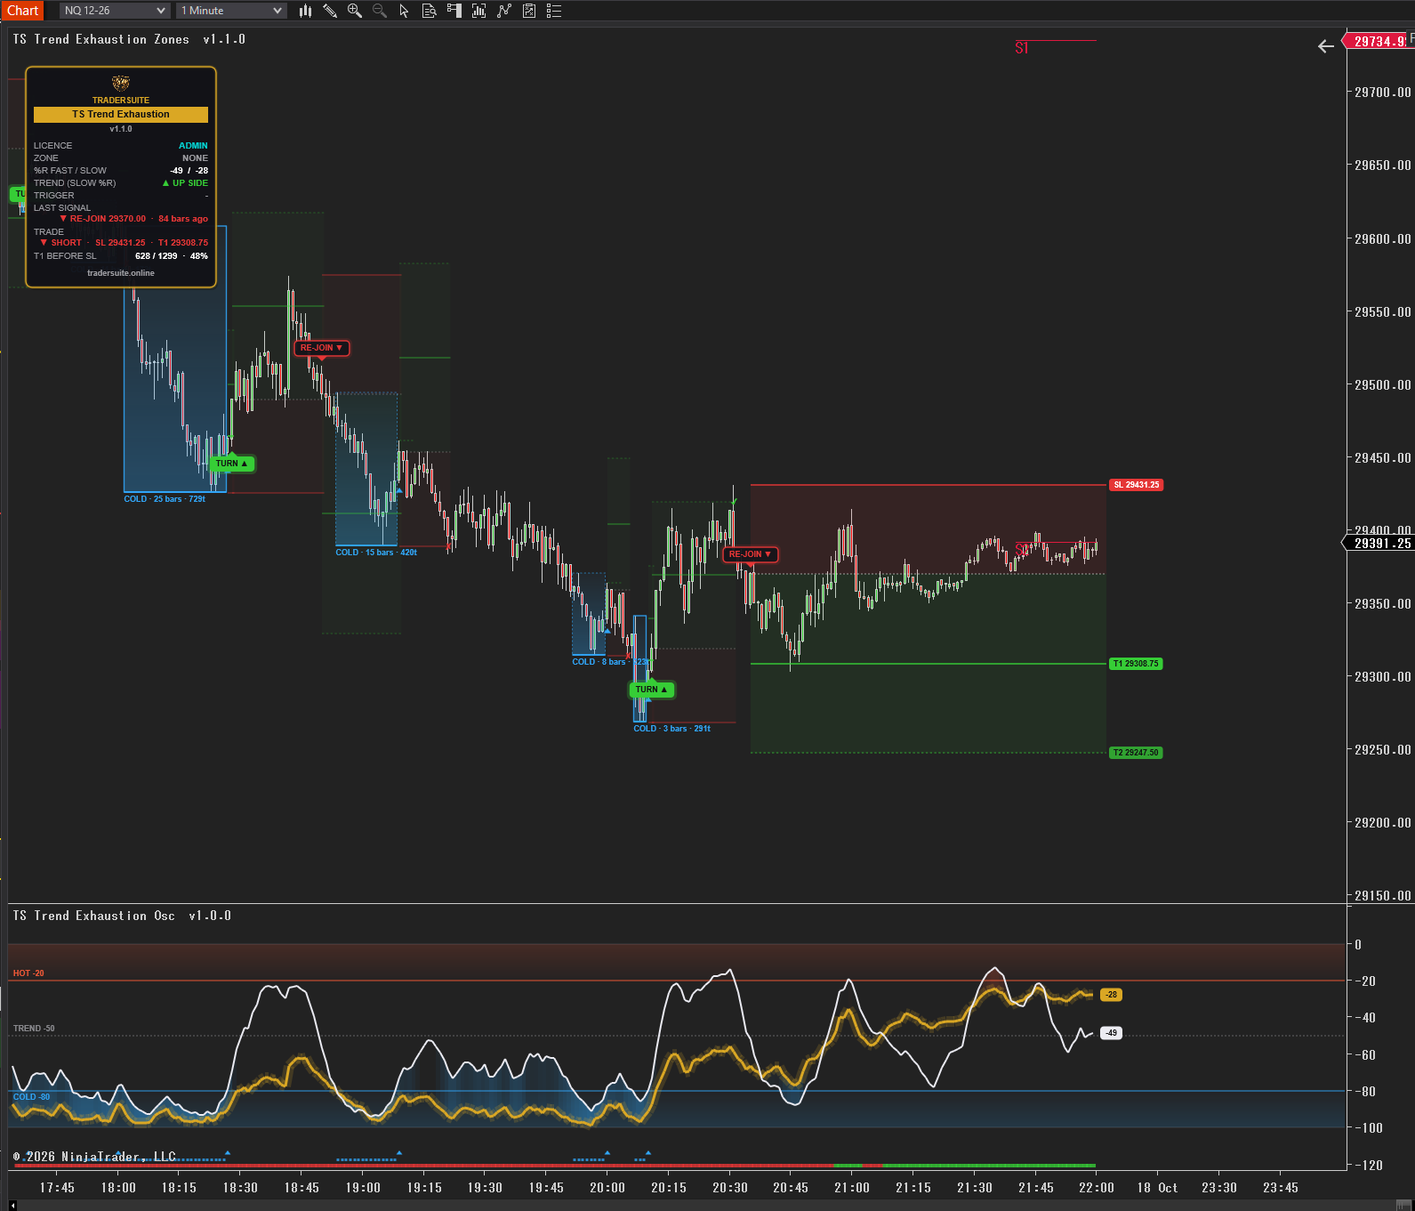The height and width of the screenshot is (1211, 1415).
Task: Click the white -49 oscillator value tag
Action: 1111,1033
